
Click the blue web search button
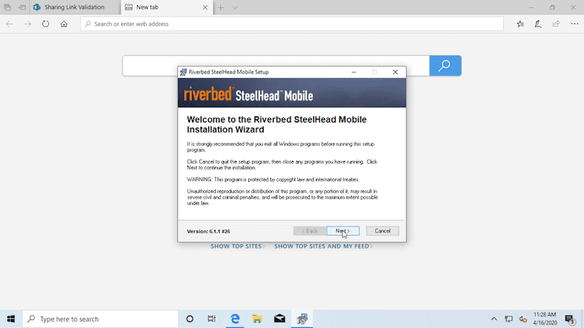[x=445, y=66]
